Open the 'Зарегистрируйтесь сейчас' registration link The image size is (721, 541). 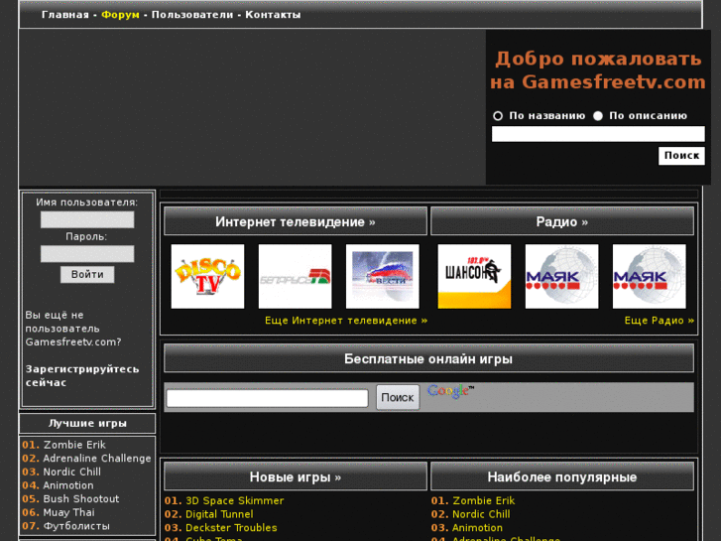point(82,375)
